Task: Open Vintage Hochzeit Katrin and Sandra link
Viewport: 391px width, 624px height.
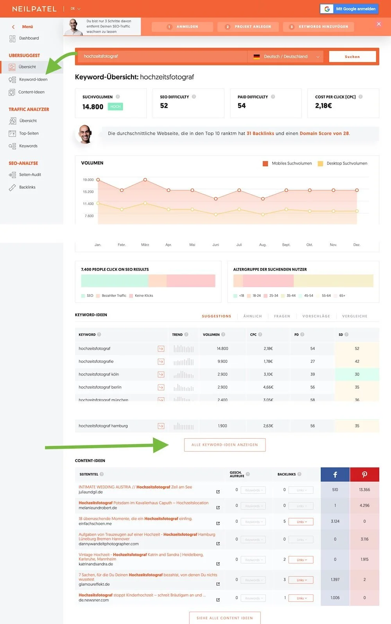Action: tap(141, 557)
